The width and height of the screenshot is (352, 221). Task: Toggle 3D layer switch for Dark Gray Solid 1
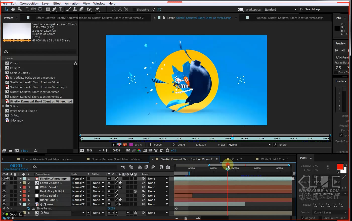point(135,191)
